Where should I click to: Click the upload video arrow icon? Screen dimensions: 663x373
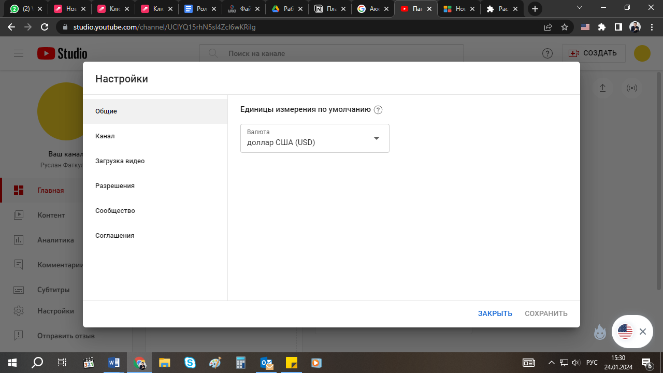[x=602, y=88]
